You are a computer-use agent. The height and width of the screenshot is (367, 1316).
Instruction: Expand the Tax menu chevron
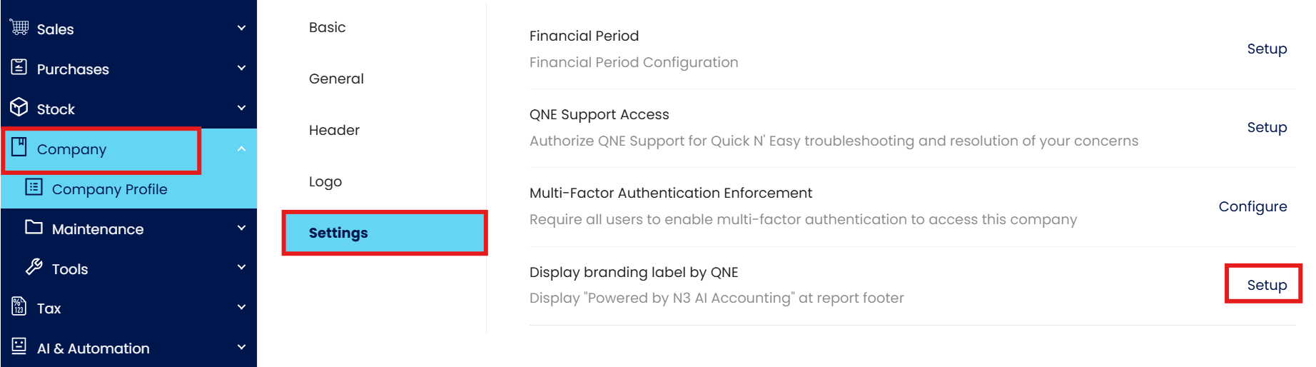pos(241,307)
